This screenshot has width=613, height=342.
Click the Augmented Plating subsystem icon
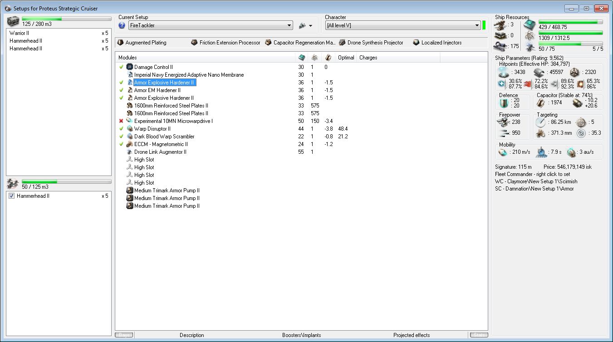(120, 43)
